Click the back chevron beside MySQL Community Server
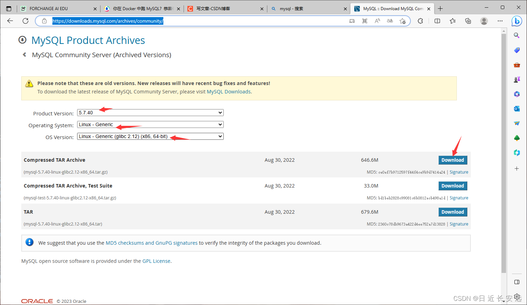Image resolution: width=527 pixels, height=305 pixels. pyautogui.click(x=24, y=55)
